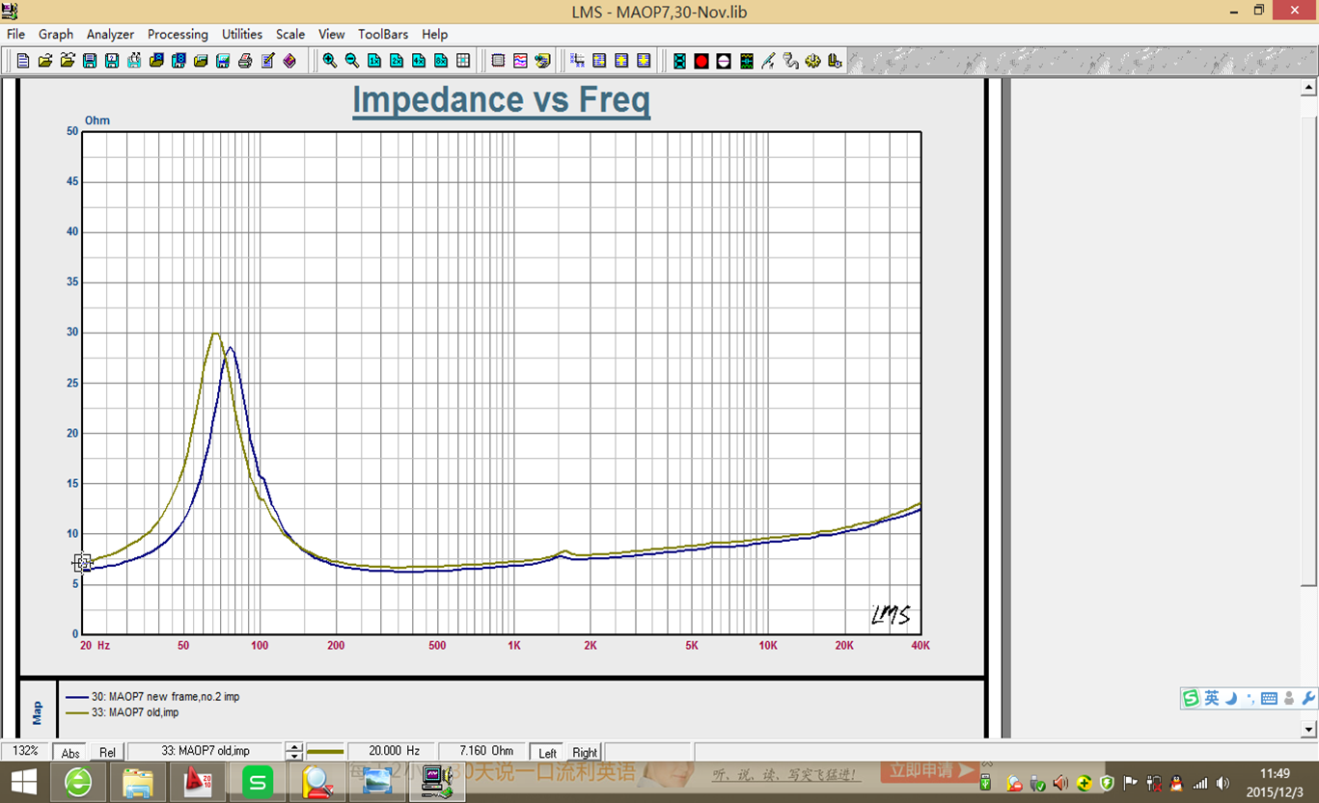Select the 2x zoom level icon
The image size is (1319, 803).
pyautogui.click(x=397, y=61)
